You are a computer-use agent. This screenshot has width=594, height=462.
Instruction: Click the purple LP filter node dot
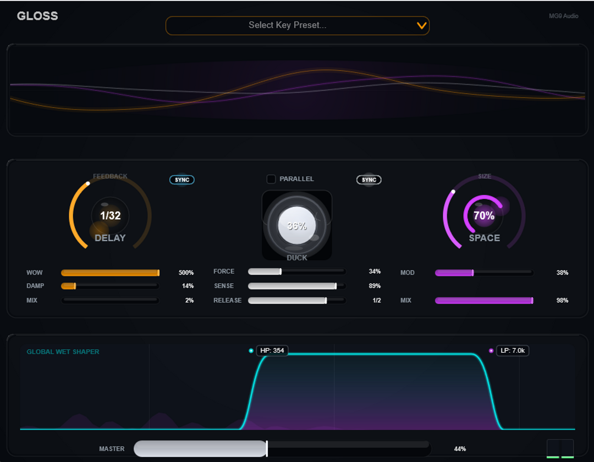491,350
